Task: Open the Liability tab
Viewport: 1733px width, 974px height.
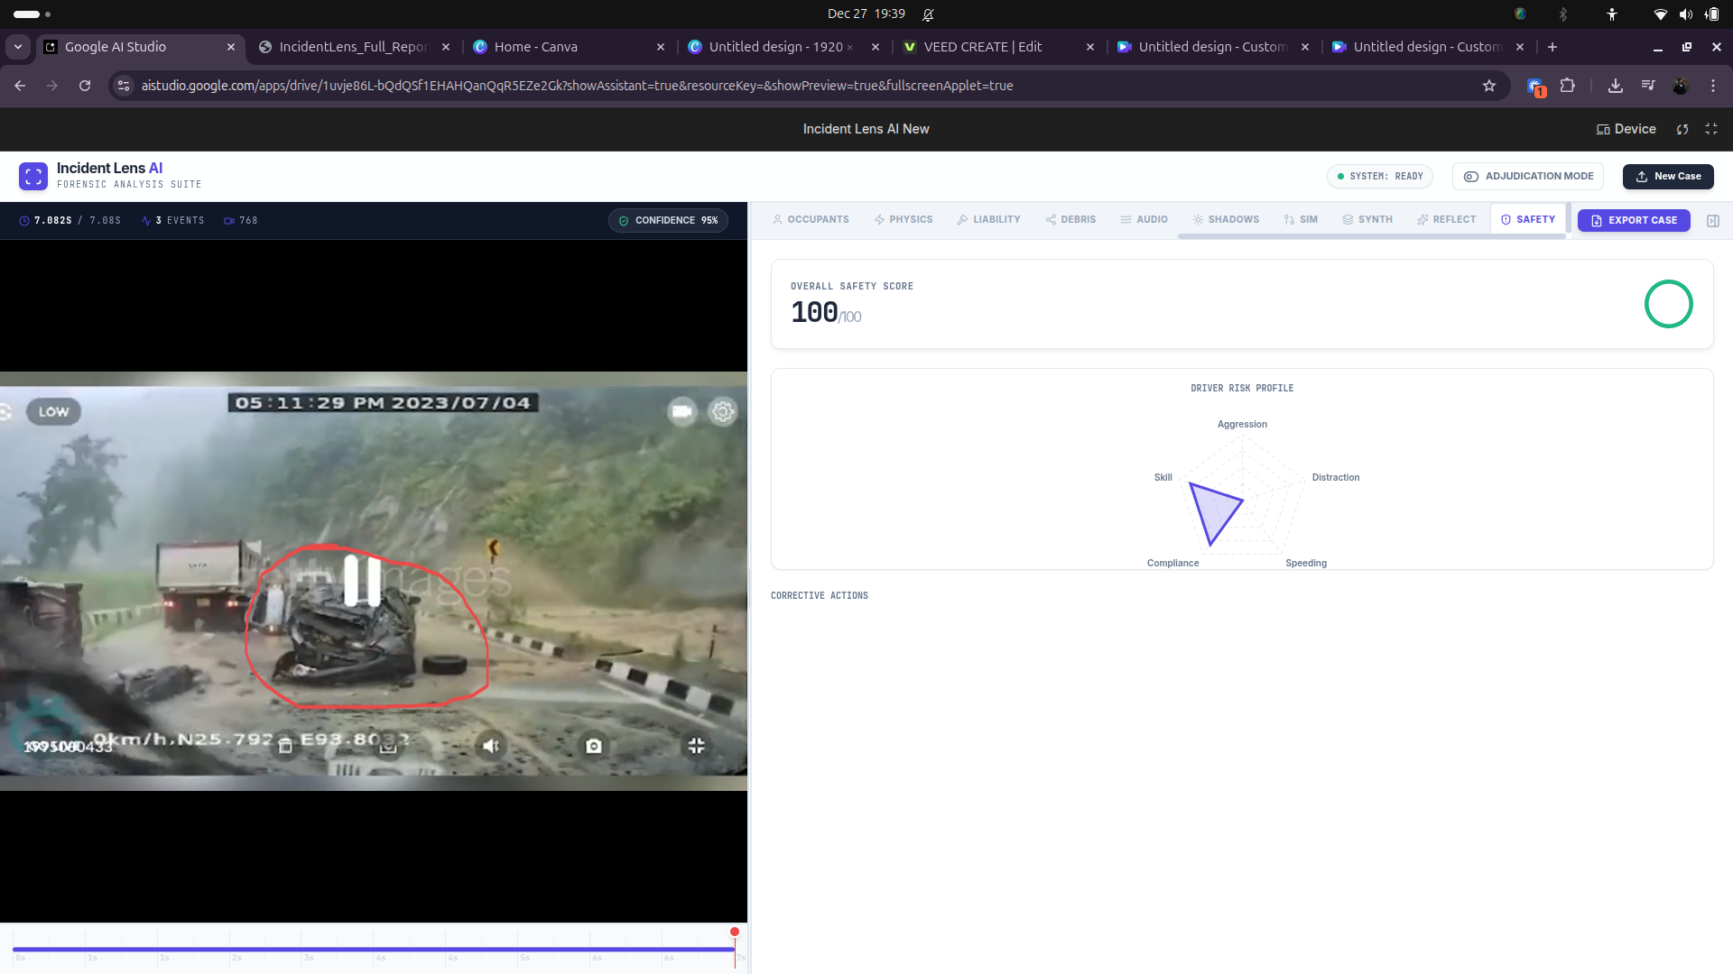Action: [988, 220]
